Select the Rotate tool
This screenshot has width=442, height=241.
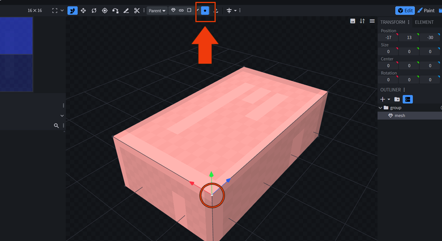(94, 10)
